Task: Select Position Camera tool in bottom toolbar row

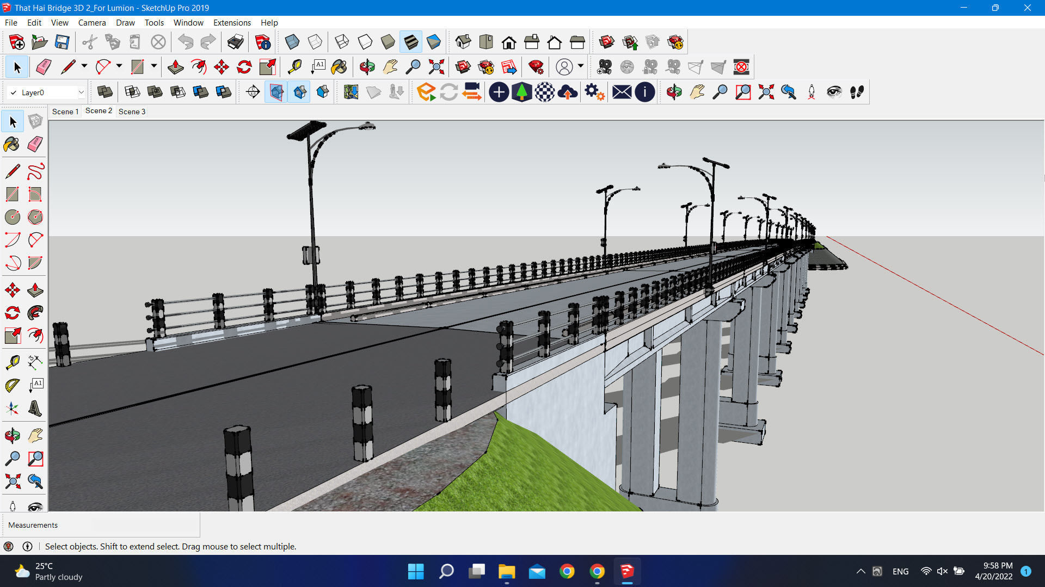Action: tap(811, 92)
